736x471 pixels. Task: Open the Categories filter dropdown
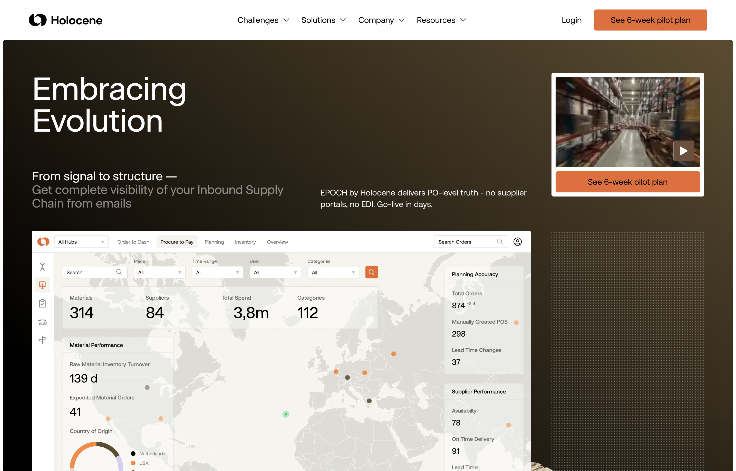pos(333,272)
